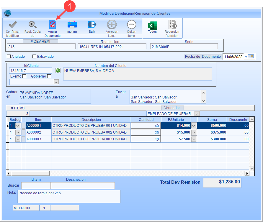Click the Cobrar en address box
Viewport: 263px width, 222px height.
pyautogui.click(x=55, y=97)
